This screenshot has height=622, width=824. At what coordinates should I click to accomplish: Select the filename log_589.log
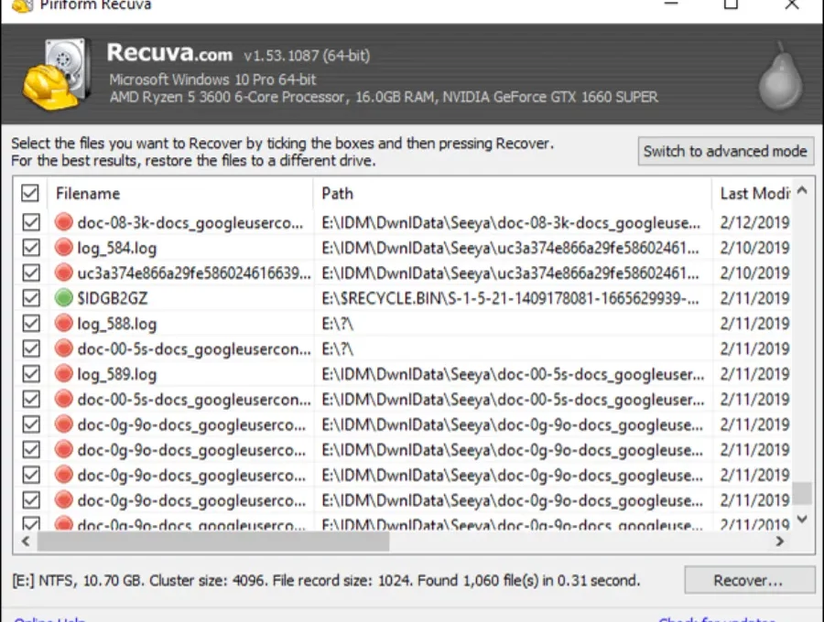[116, 374]
